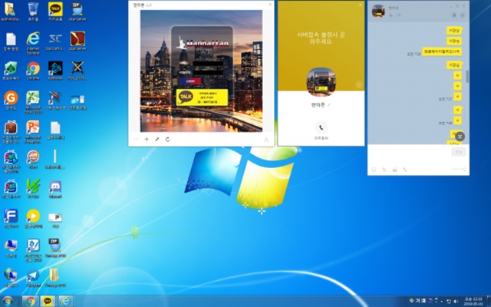
Task: Open the Korean input language indicator in the taskbar
Action: pyautogui.click(x=418, y=301)
